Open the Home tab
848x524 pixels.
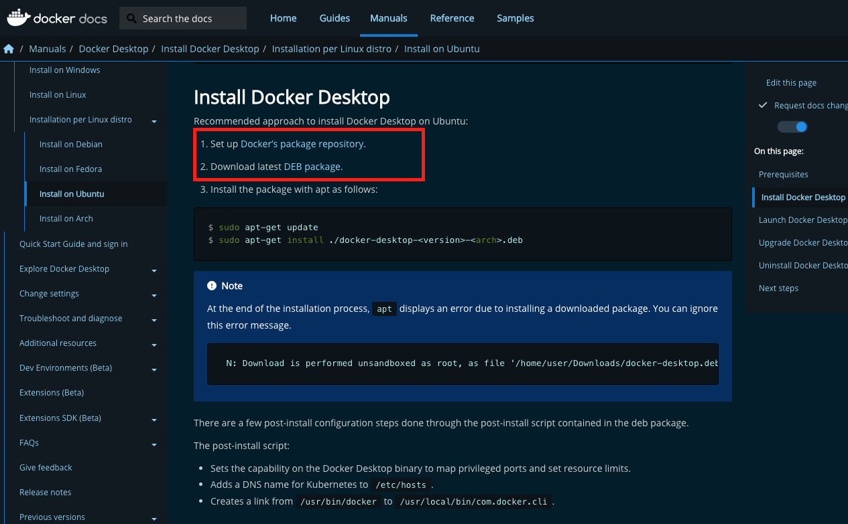[x=283, y=18]
